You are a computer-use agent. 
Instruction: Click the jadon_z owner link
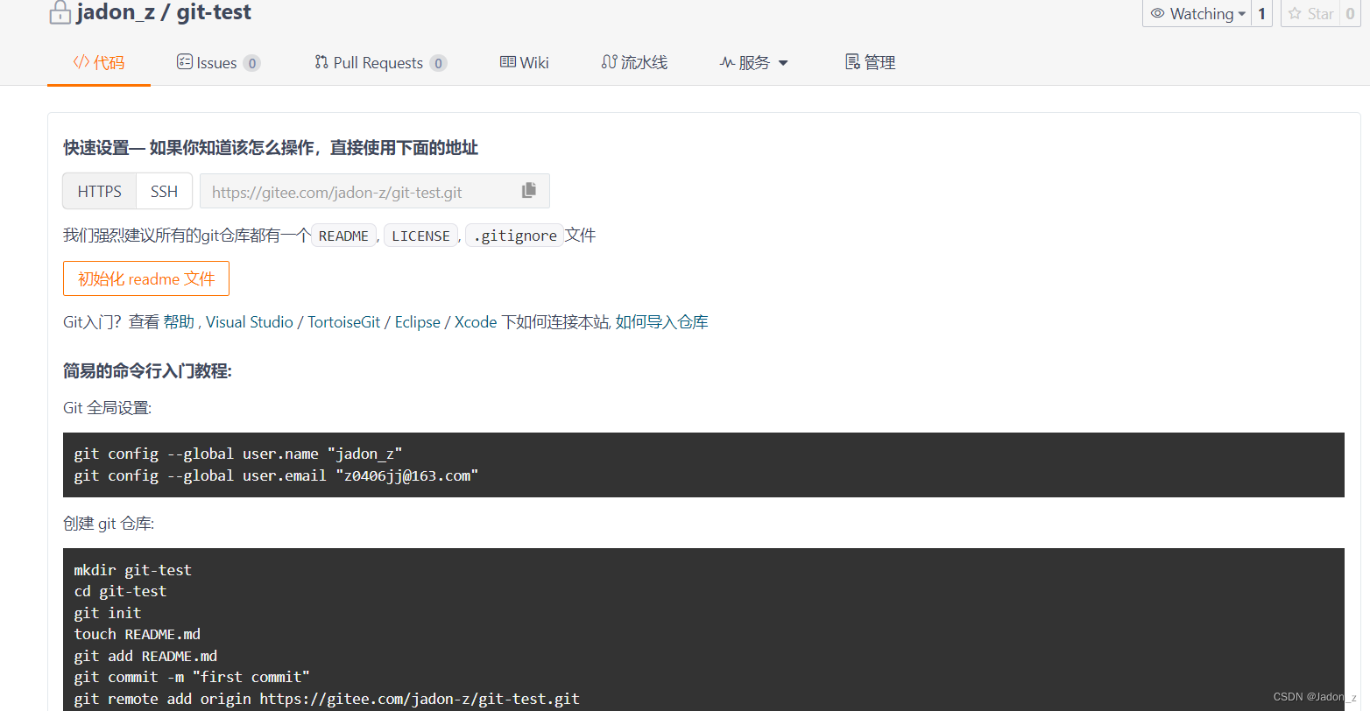pyautogui.click(x=116, y=12)
